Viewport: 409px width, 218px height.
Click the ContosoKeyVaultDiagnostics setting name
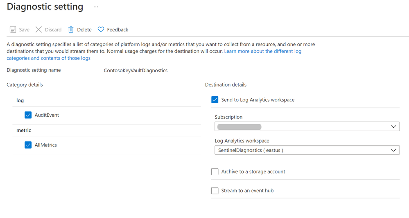(x=136, y=70)
